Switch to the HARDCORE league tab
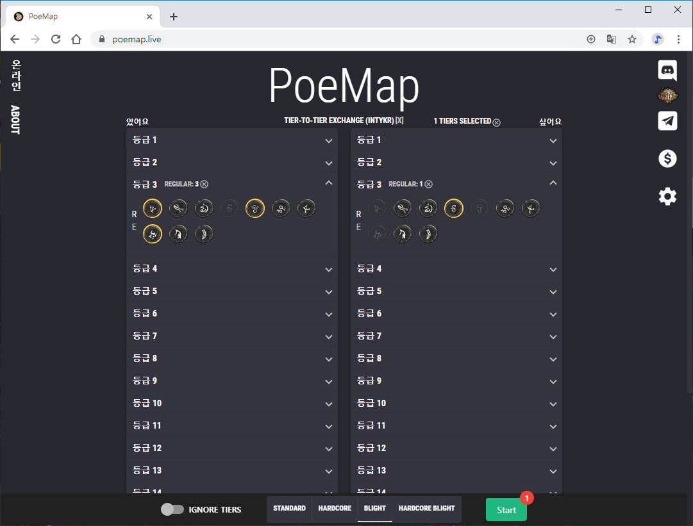The height and width of the screenshot is (526, 693). [x=335, y=508]
